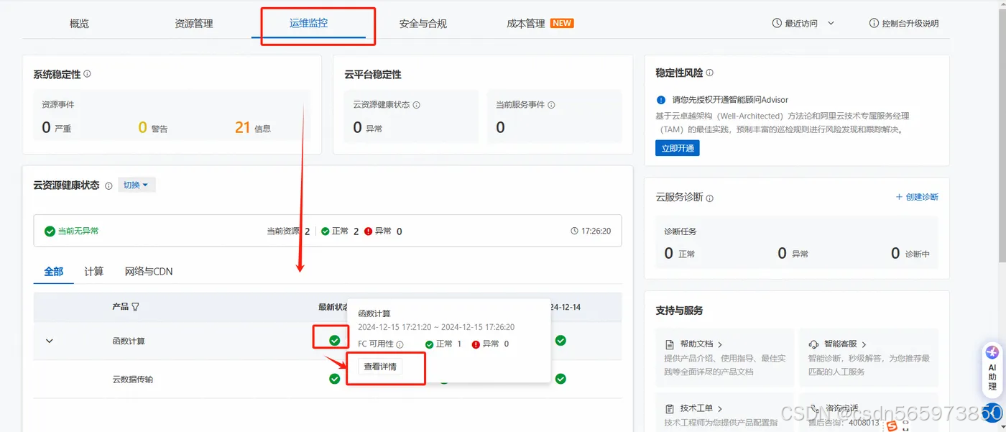Switch to the 概览 tab
Image resolution: width=1006 pixels, height=432 pixels.
click(x=79, y=24)
